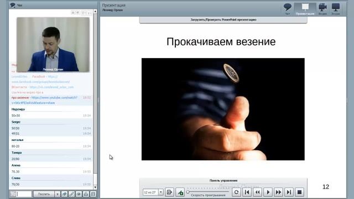Click the chat message '20/80'
The image size is (354, 199).
15,159
